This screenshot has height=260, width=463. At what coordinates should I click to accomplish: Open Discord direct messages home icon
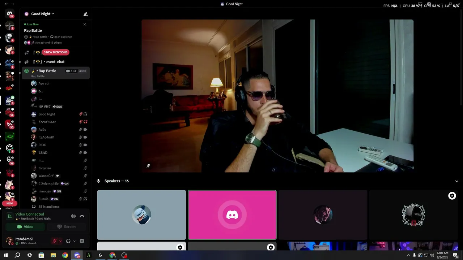point(9,14)
